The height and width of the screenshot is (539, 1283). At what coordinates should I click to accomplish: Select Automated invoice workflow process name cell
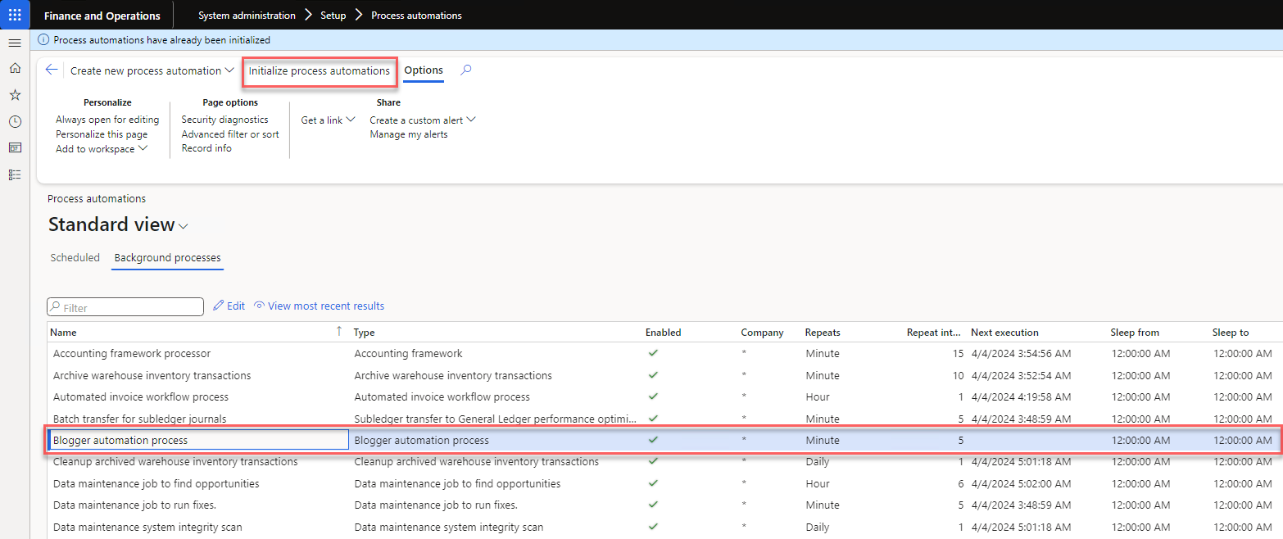pos(141,396)
